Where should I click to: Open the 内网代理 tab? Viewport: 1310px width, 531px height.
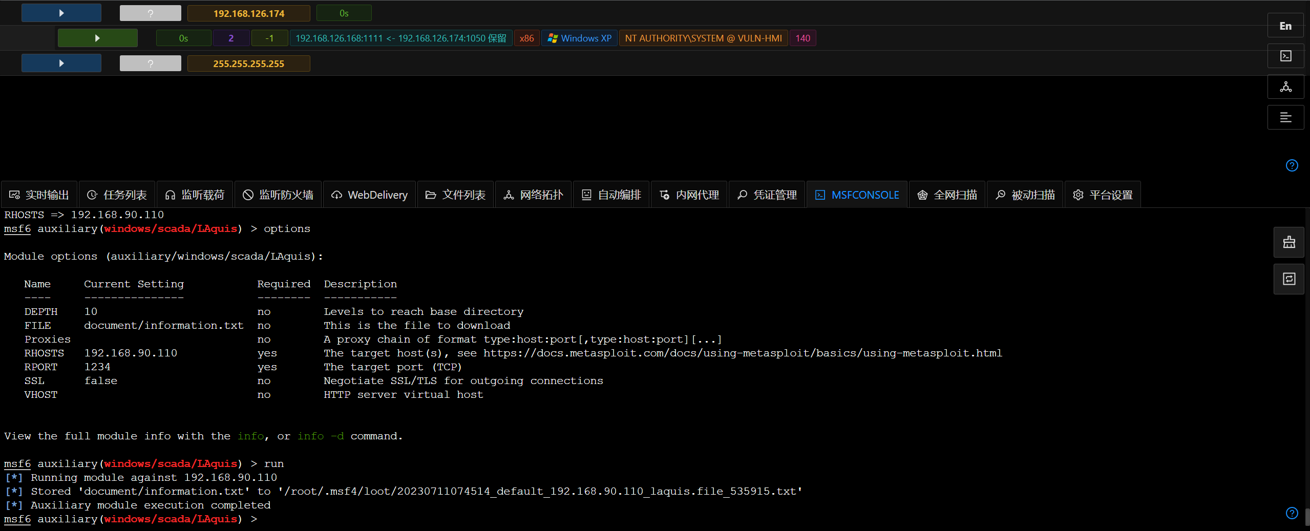click(689, 195)
